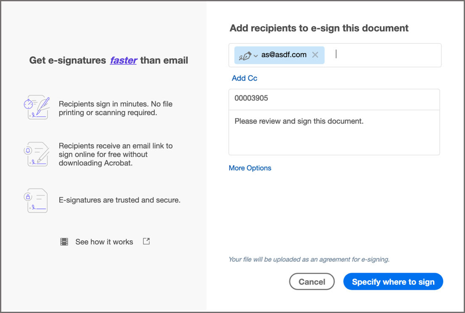Click the underlined word faster in heading

pos(124,60)
